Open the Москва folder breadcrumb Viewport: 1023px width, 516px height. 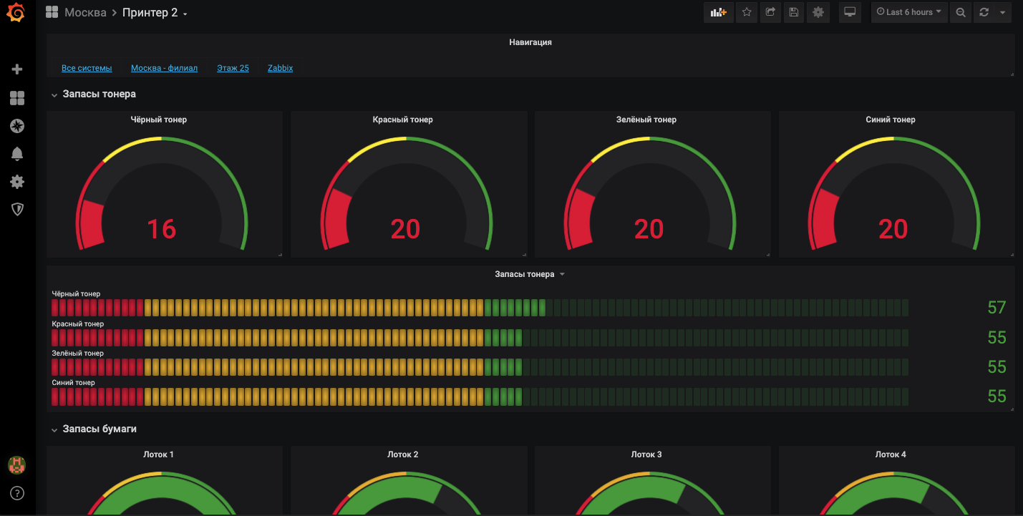click(85, 13)
